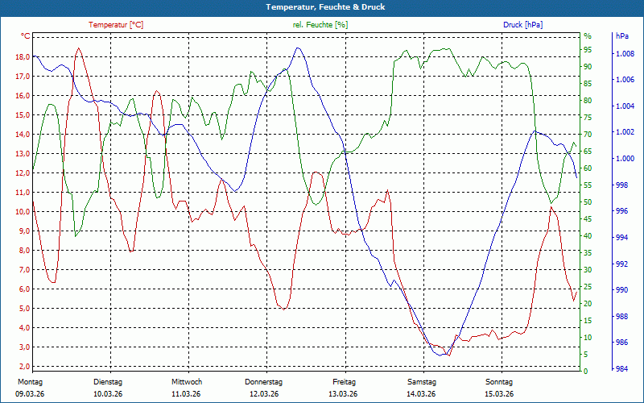
Task: Click the '95' humidity axis tick value
Action: point(587,50)
